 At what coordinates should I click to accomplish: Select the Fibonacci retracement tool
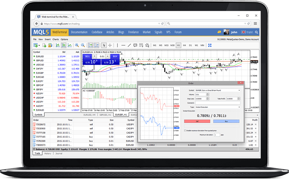141,45
